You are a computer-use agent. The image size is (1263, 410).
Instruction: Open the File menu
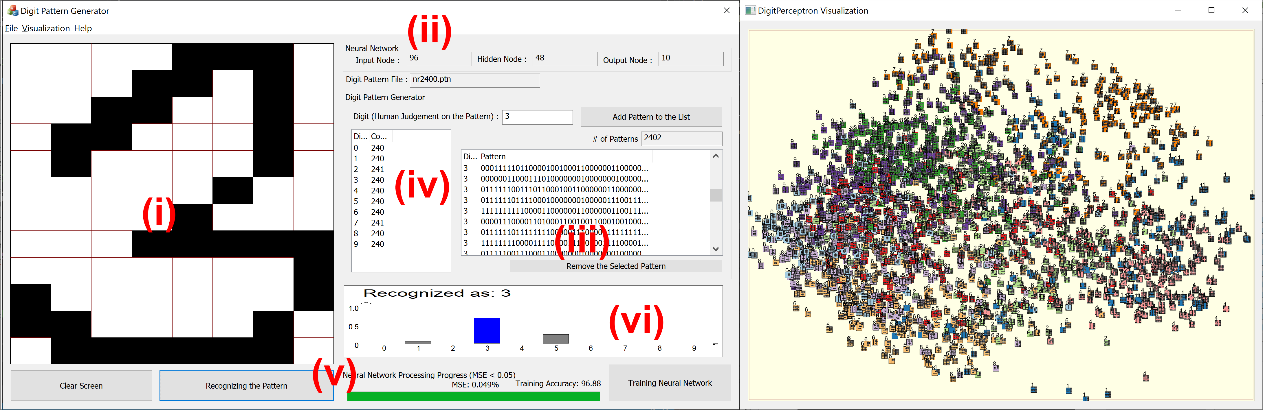pyautogui.click(x=11, y=28)
